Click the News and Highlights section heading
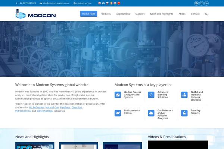Image resolution: width=224 pixels, height=149 pixels. pyautogui.click(x=32, y=137)
